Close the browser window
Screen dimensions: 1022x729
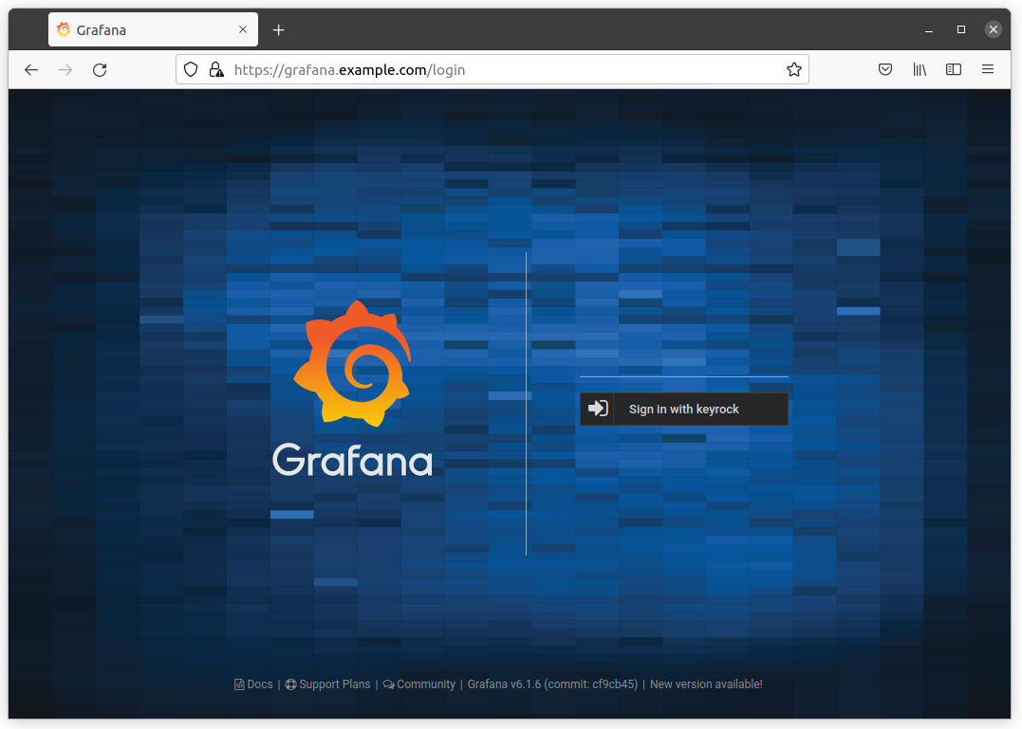coord(994,29)
